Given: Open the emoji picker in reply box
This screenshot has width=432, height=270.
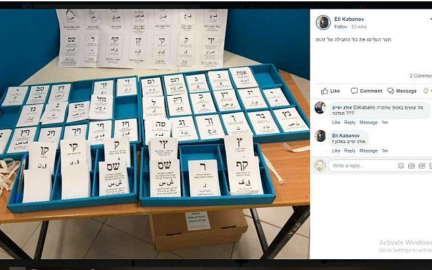Looking at the screenshot, I should click(401, 165).
